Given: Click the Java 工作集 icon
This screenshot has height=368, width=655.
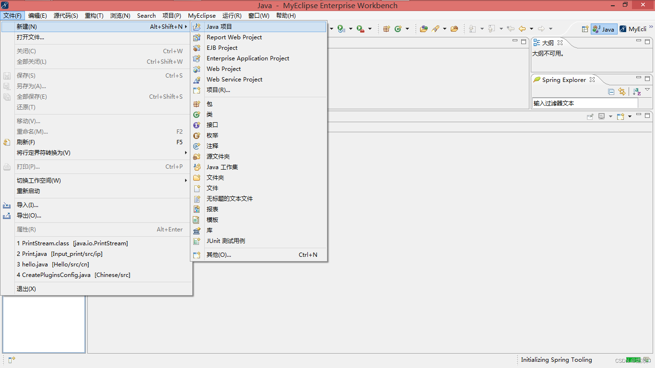Looking at the screenshot, I should [x=197, y=167].
